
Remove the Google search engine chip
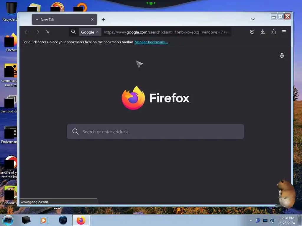coord(97,32)
